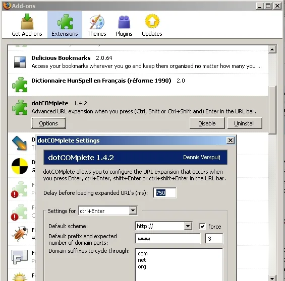This screenshot has height=281, width=285.
Task: Select the yellow-black crash test icon
Action: click(20, 166)
